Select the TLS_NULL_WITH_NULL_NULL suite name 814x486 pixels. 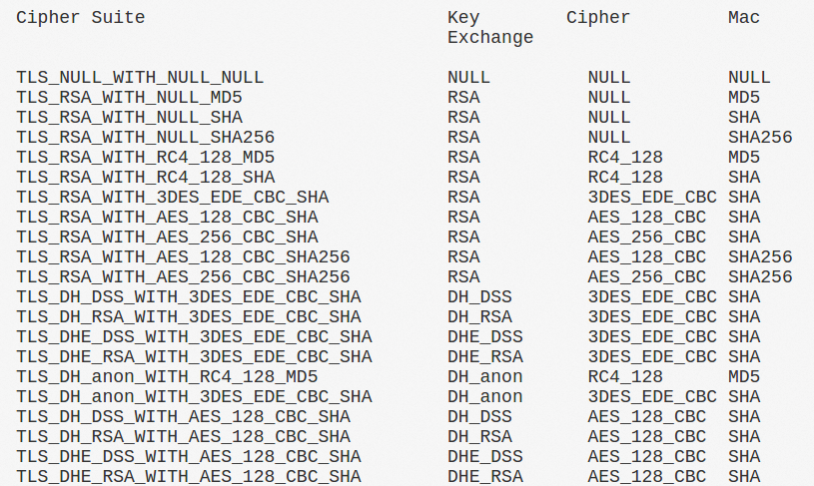pyautogui.click(x=140, y=78)
